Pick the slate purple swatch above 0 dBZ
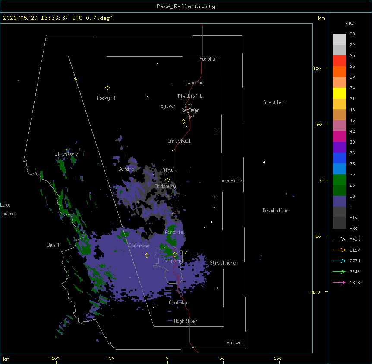The width and height of the screenshot is (372, 364). pos(339,201)
